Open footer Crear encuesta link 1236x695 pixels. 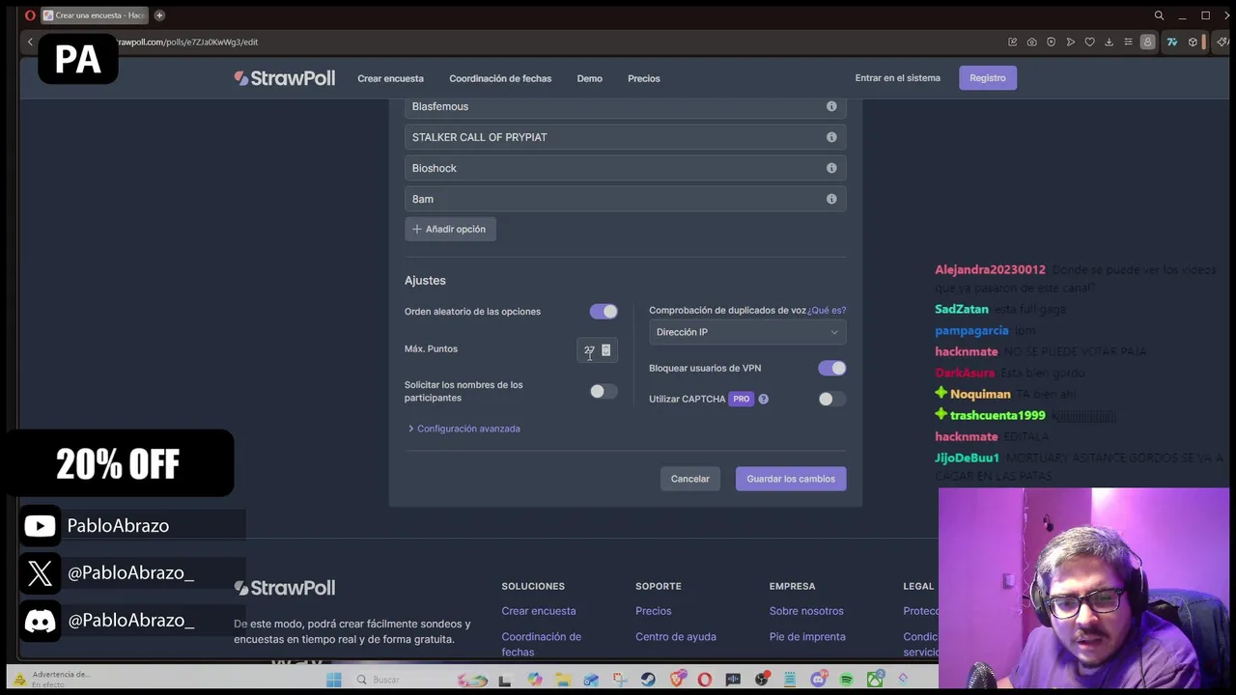[539, 611]
